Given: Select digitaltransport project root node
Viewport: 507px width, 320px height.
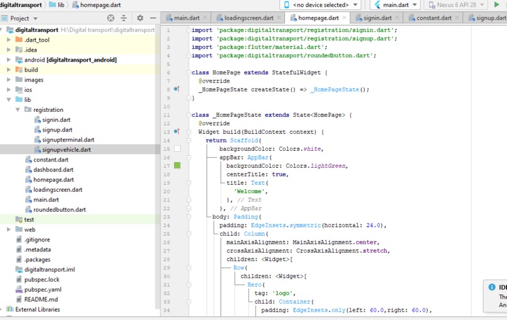Looking at the screenshot, I should [x=36, y=30].
